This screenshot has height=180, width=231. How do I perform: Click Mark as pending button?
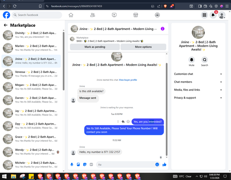click(x=95, y=47)
